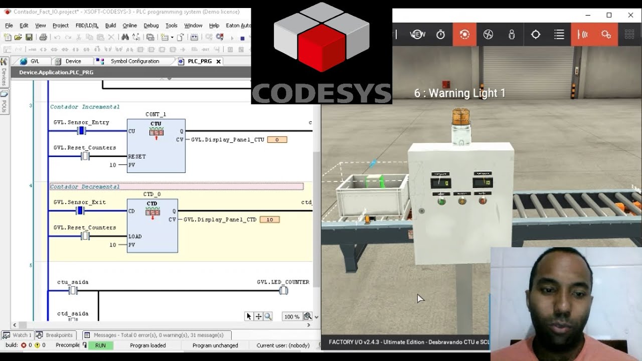642x361 pixels.
Task: Click the Copy toolbar icon
Action: (x=89, y=37)
